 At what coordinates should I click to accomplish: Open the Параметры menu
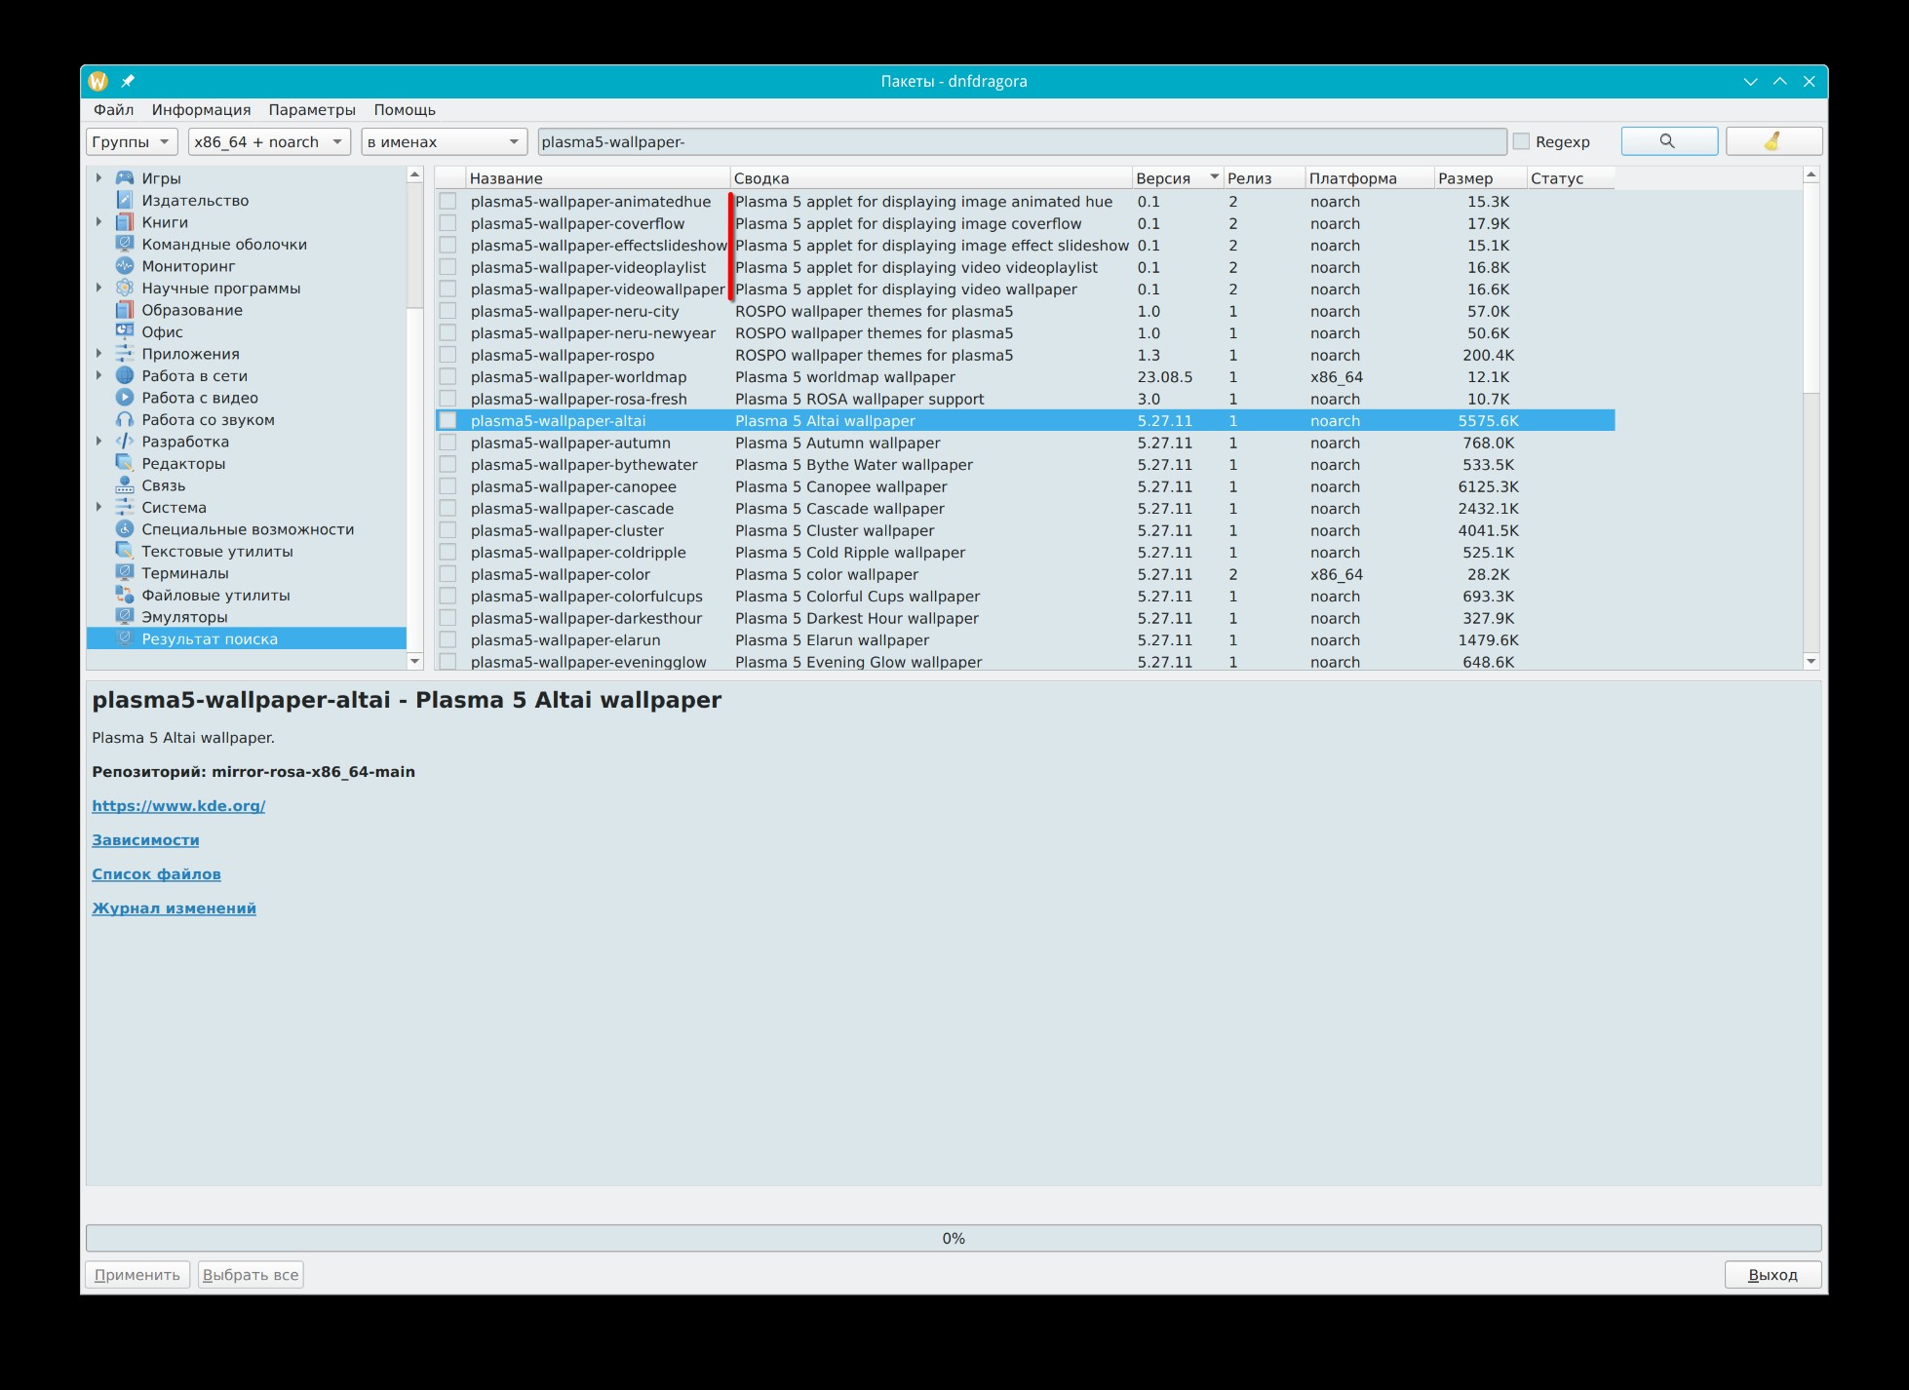click(312, 110)
